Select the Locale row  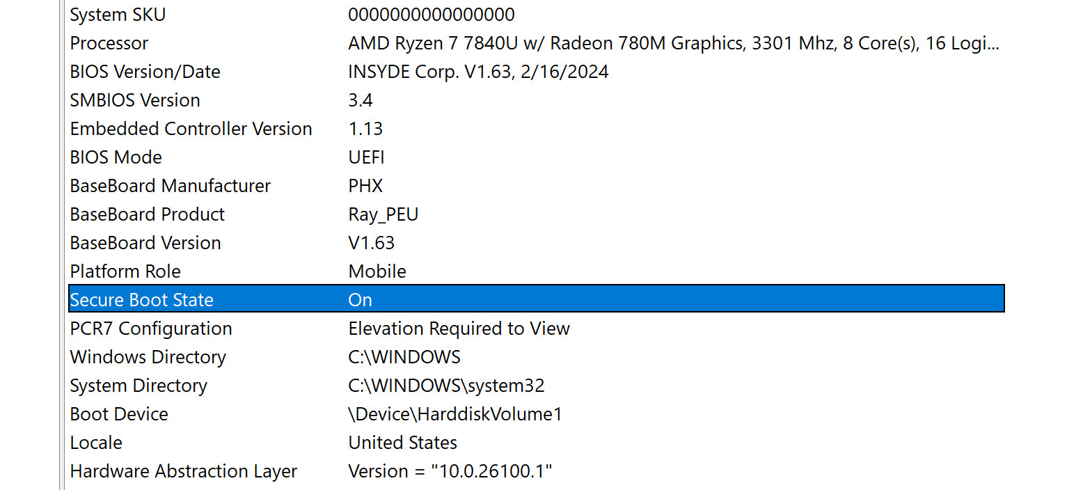[96, 443]
